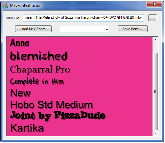
Task: Click the MKV File path input field
Action: click(x=83, y=18)
